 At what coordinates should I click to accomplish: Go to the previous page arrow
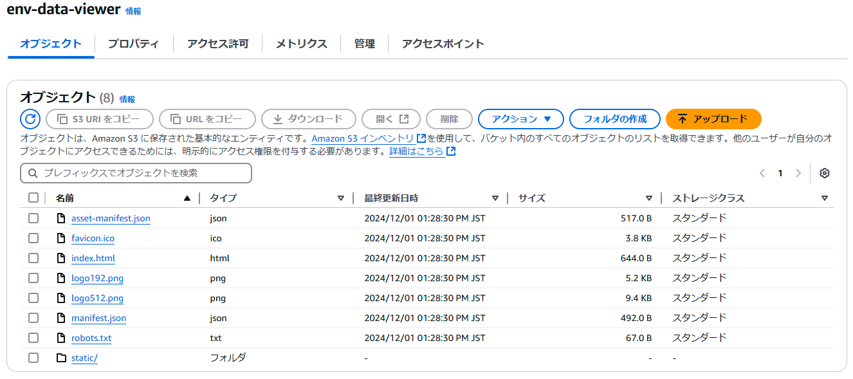762,173
